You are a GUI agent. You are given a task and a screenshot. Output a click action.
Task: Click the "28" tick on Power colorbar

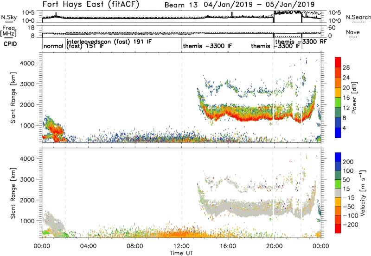pyautogui.click(x=346, y=67)
